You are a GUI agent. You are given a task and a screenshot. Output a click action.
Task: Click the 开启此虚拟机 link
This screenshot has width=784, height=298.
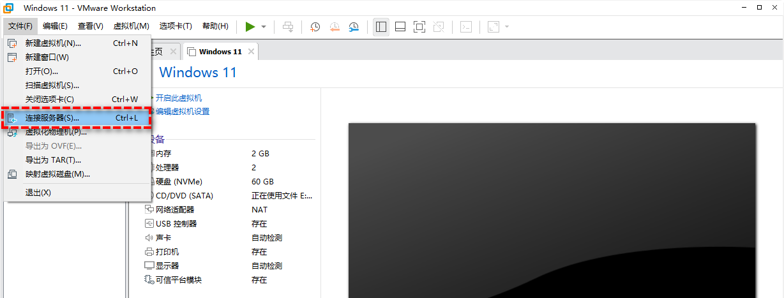(179, 98)
